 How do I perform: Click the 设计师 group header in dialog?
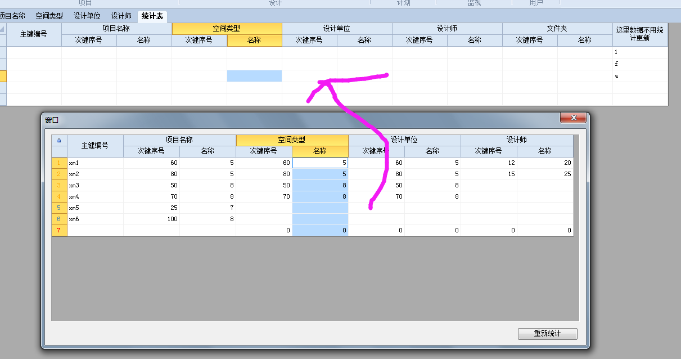pos(517,140)
